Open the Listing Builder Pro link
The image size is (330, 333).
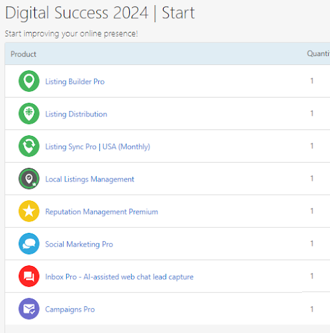[x=75, y=82]
